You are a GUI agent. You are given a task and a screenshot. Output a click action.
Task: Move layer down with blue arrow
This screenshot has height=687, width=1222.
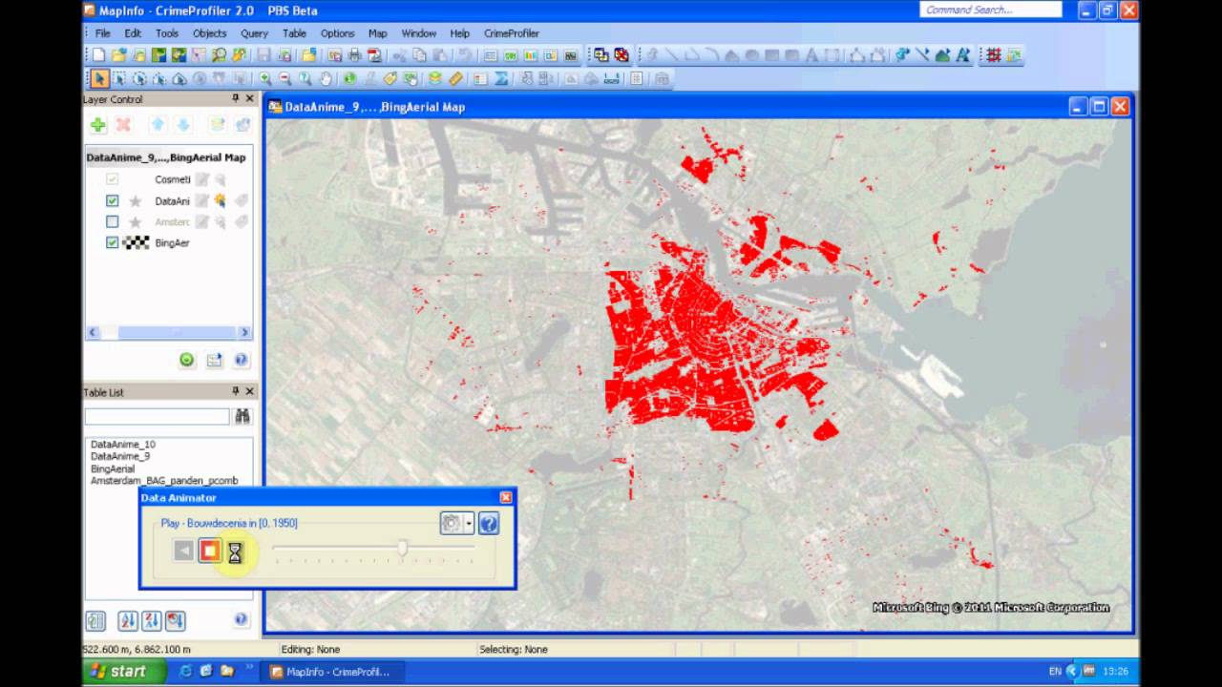[x=183, y=125]
